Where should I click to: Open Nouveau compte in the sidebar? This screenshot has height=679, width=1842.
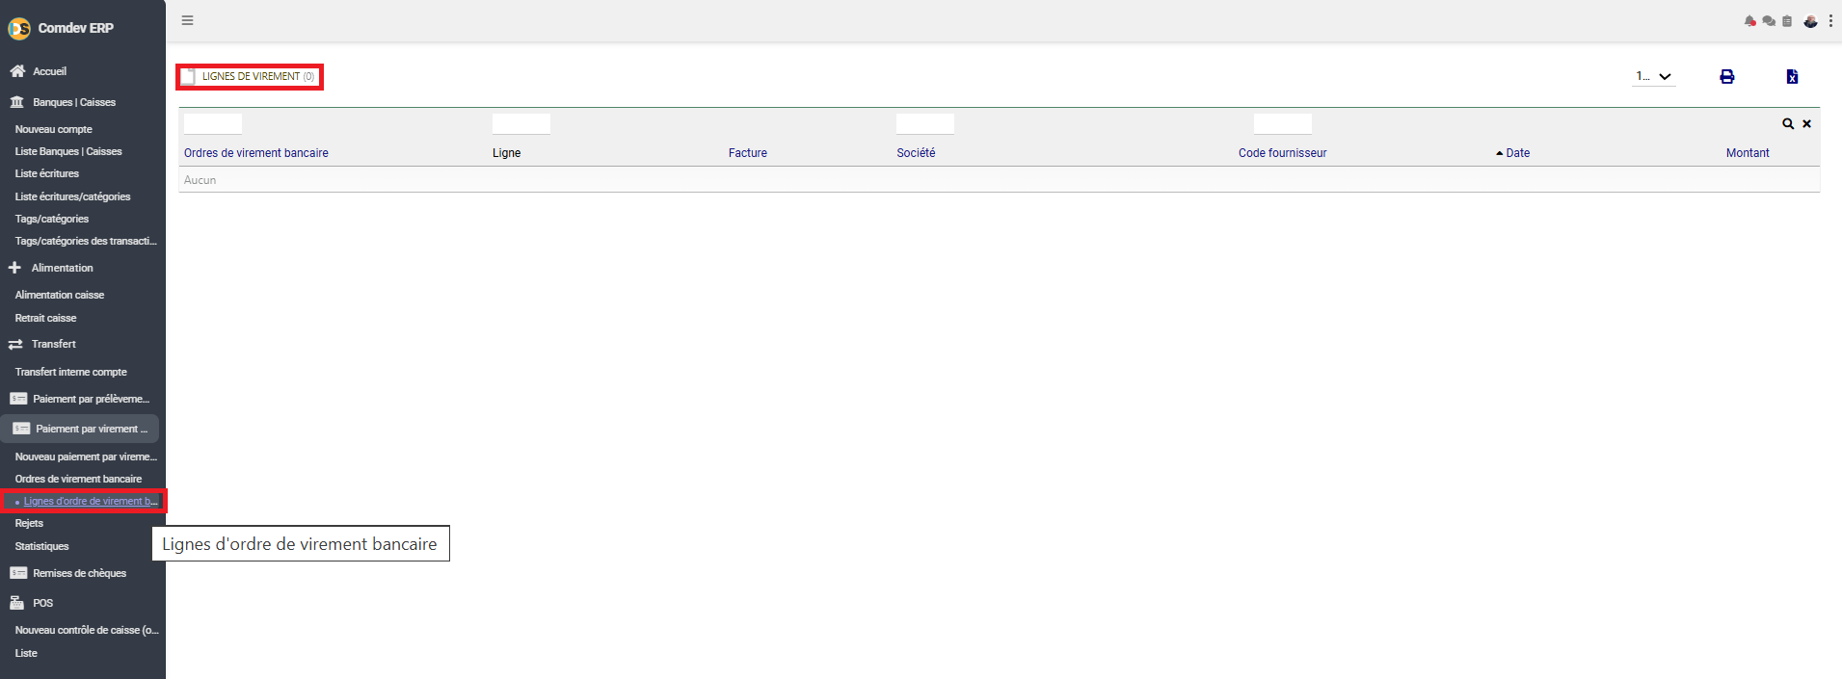(x=54, y=129)
